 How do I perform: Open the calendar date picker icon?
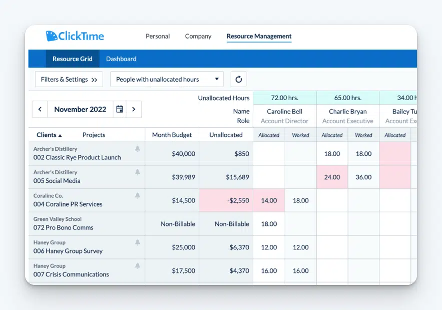tap(120, 109)
